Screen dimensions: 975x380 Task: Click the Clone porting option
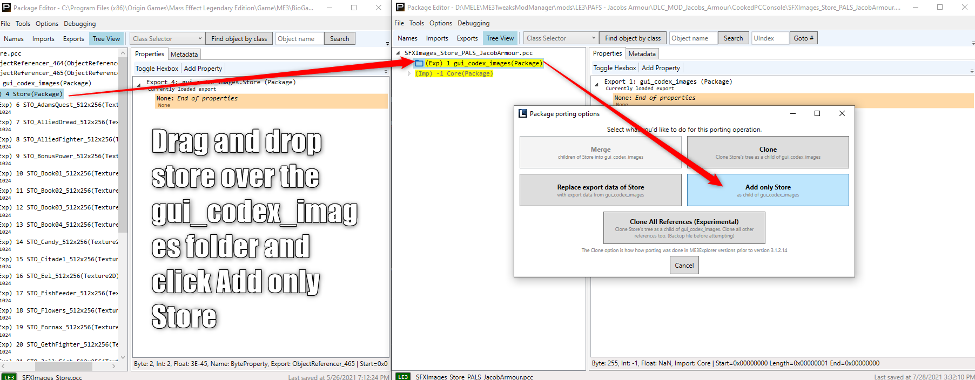[768, 152]
